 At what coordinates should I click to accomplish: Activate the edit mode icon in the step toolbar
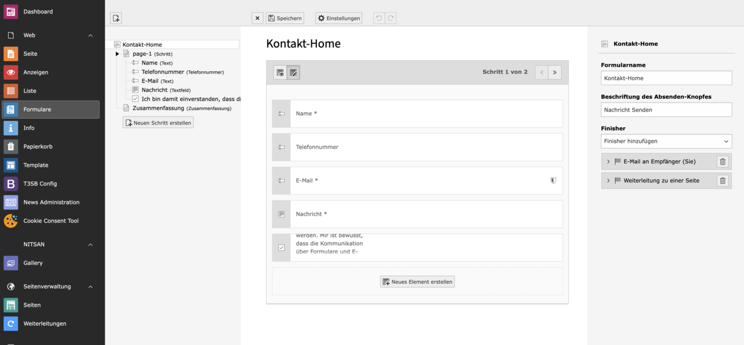pyautogui.click(x=294, y=72)
